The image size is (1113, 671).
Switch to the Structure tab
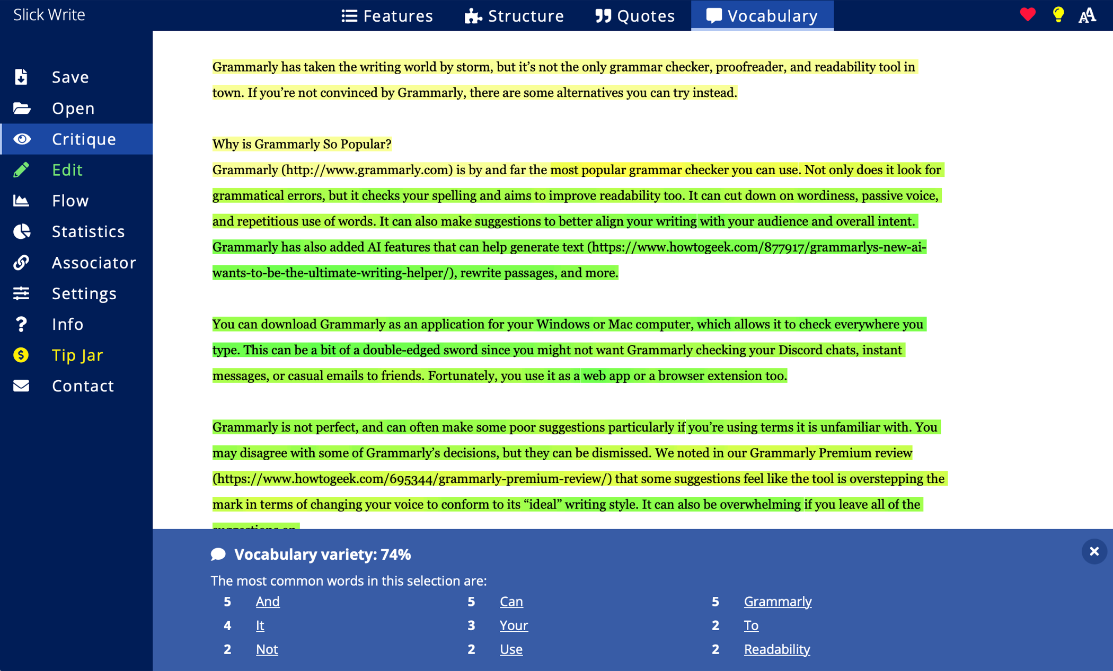click(x=514, y=16)
